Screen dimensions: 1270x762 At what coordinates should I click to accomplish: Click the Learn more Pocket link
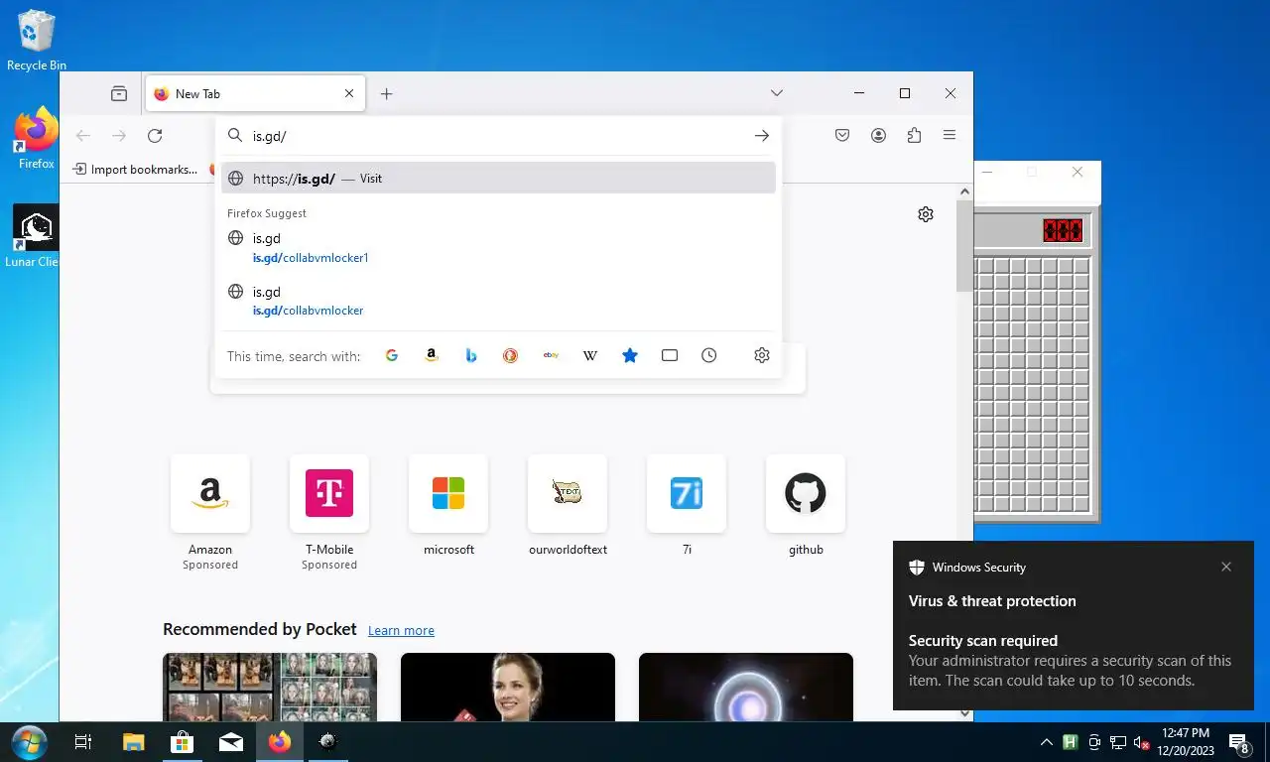[401, 631]
